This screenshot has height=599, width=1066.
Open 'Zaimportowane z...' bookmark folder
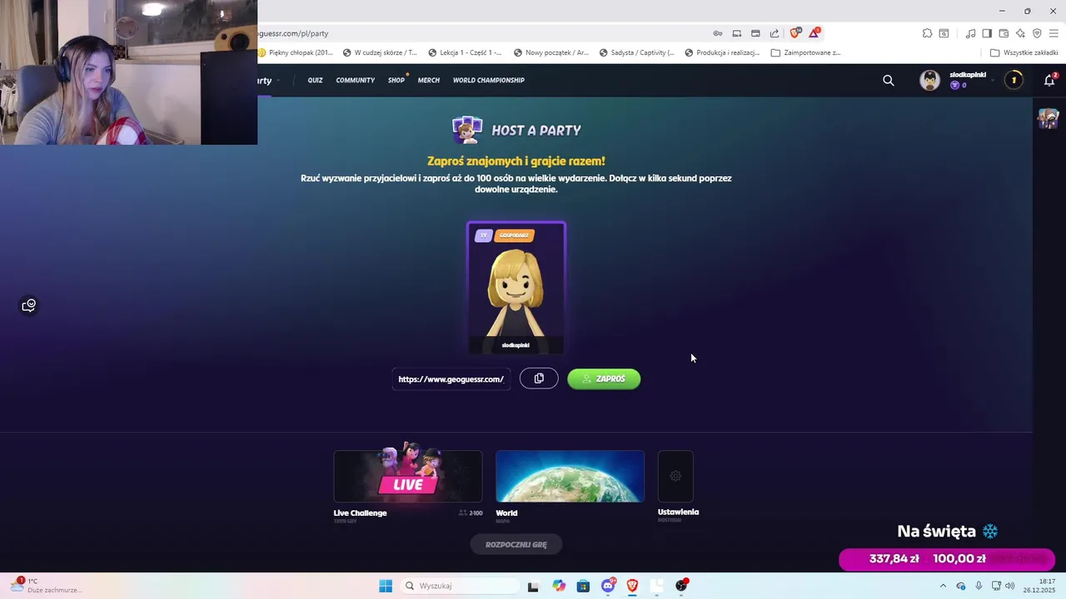806,52
